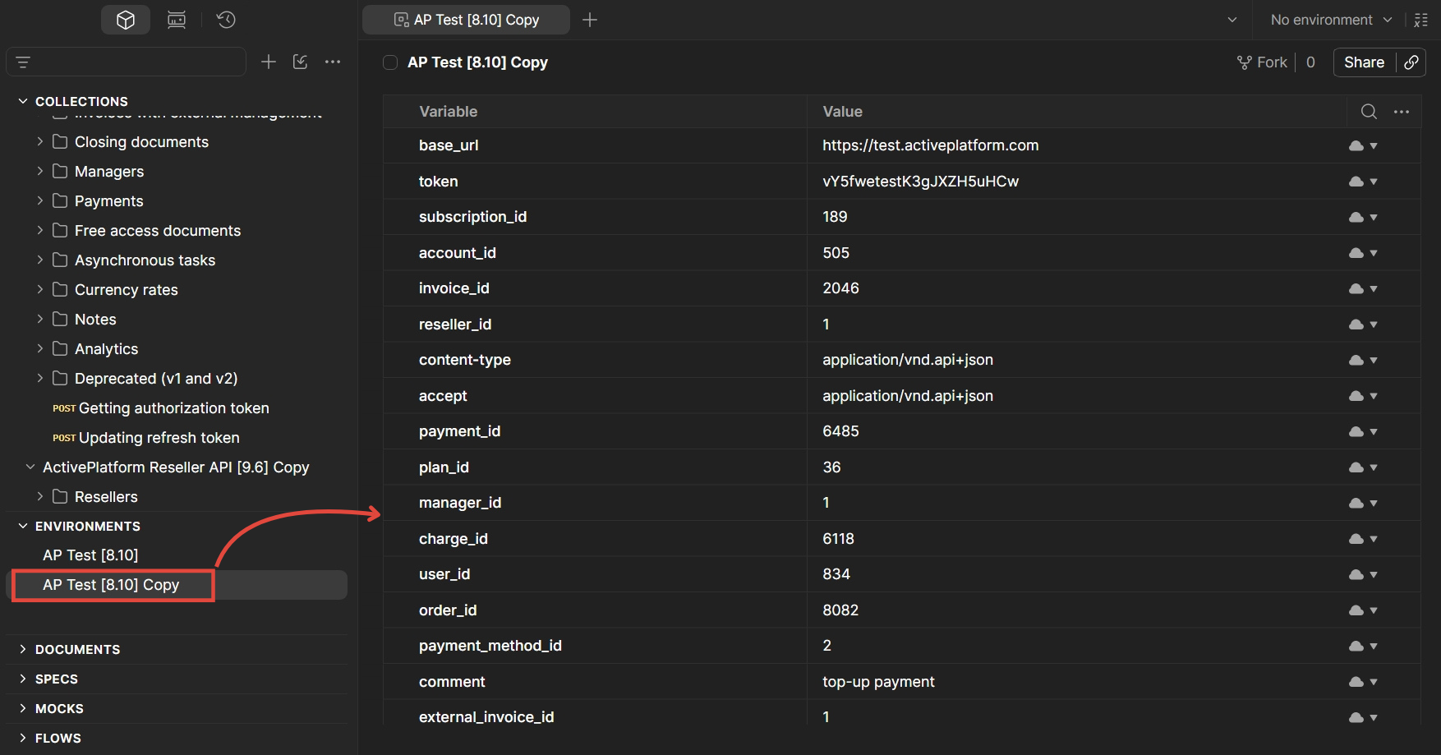Click the fork count 0
The height and width of the screenshot is (755, 1441).
[1310, 62]
